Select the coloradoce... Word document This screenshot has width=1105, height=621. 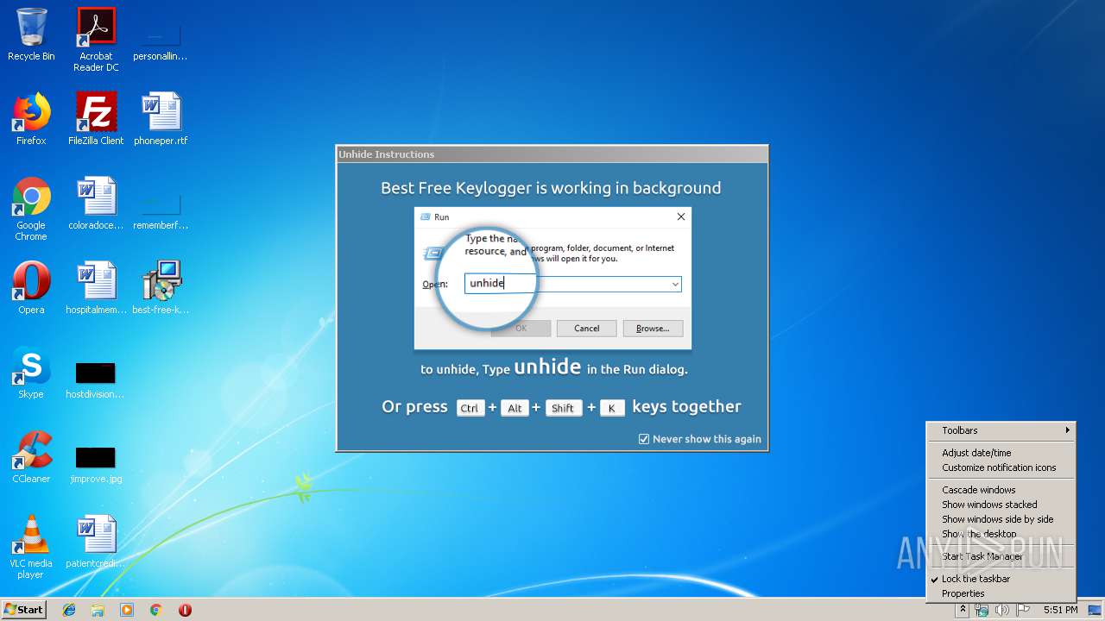pyautogui.click(x=96, y=204)
